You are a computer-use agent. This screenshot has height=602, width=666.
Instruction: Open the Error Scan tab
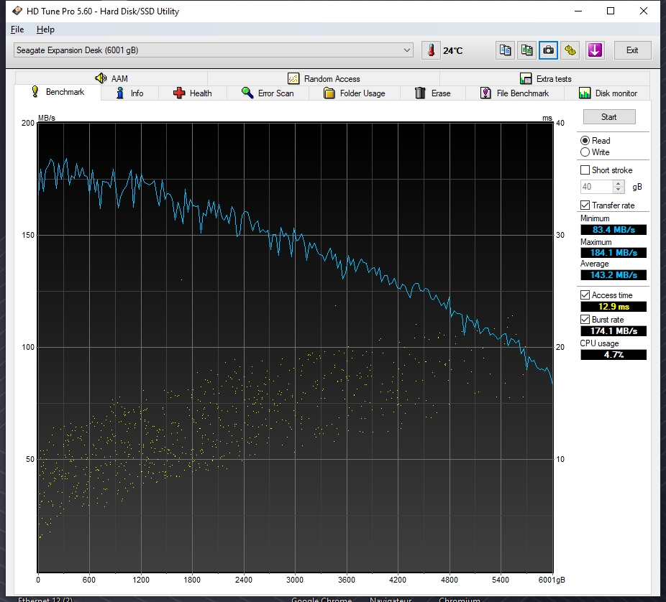(x=268, y=93)
